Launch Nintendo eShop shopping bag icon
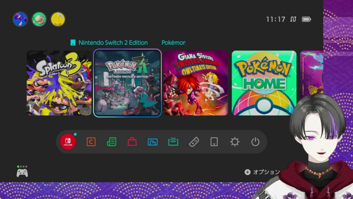353x199 pixels. click(132, 142)
